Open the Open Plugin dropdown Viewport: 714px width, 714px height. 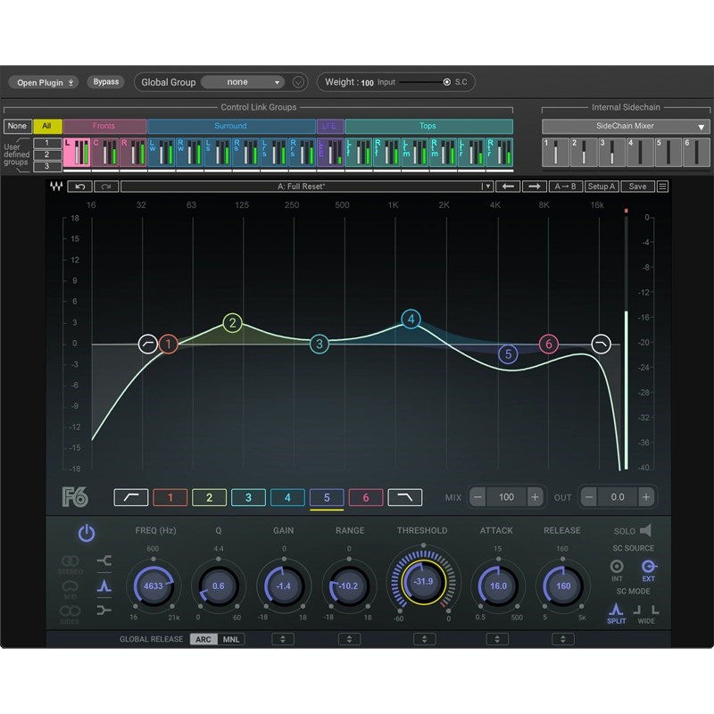click(x=44, y=82)
